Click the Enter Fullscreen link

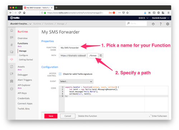[158, 116]
